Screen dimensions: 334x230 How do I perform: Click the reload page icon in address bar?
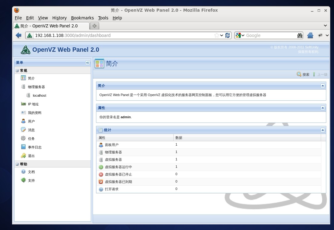coord(227,35)
